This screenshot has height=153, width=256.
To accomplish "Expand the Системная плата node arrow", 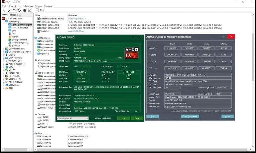I will [x=3, y=49].
